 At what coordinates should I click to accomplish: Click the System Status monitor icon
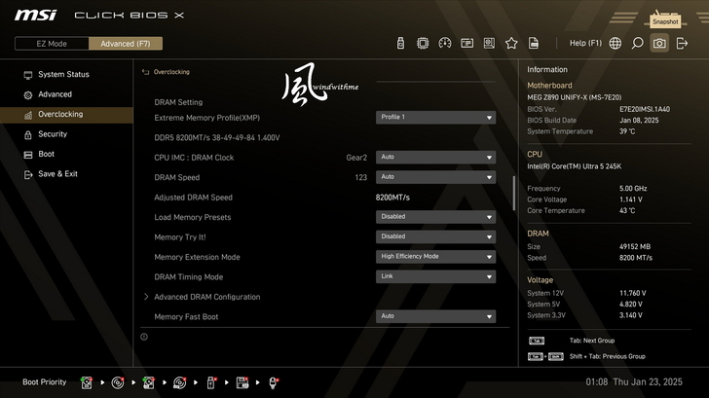[x=28, y=75]
